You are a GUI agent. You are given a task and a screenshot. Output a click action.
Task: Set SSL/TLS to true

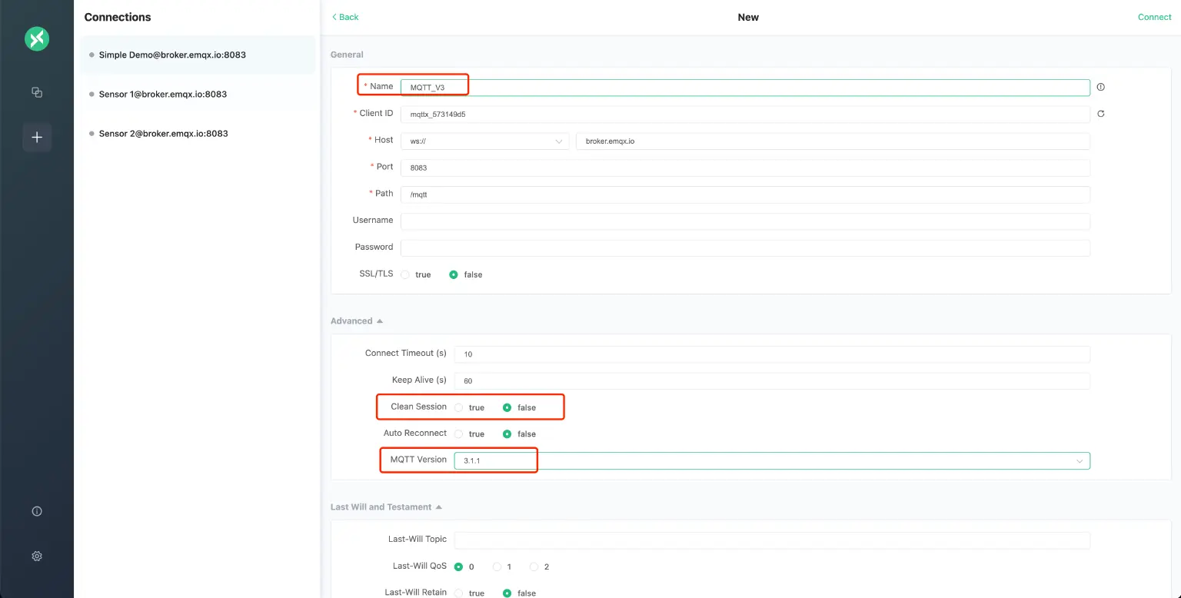tap(405, 274)
